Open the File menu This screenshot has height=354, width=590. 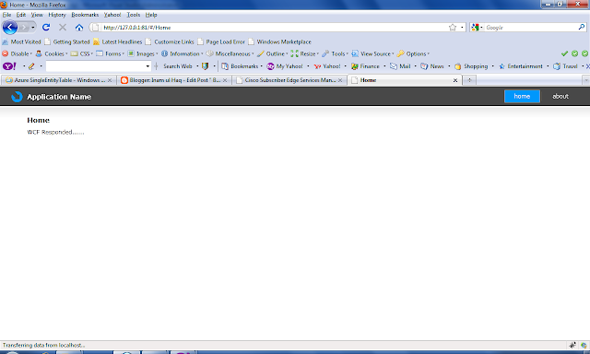[x=6, y=15]
